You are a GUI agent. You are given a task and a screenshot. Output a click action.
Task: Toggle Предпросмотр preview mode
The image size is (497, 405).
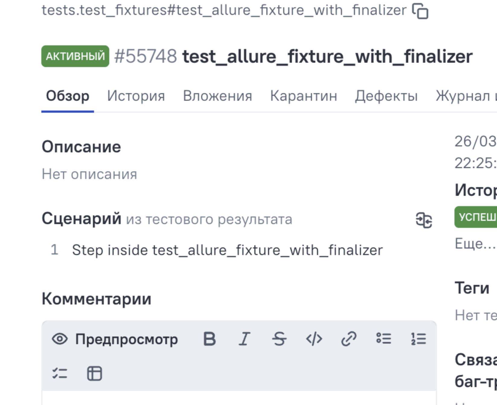(x=115, y=339)
